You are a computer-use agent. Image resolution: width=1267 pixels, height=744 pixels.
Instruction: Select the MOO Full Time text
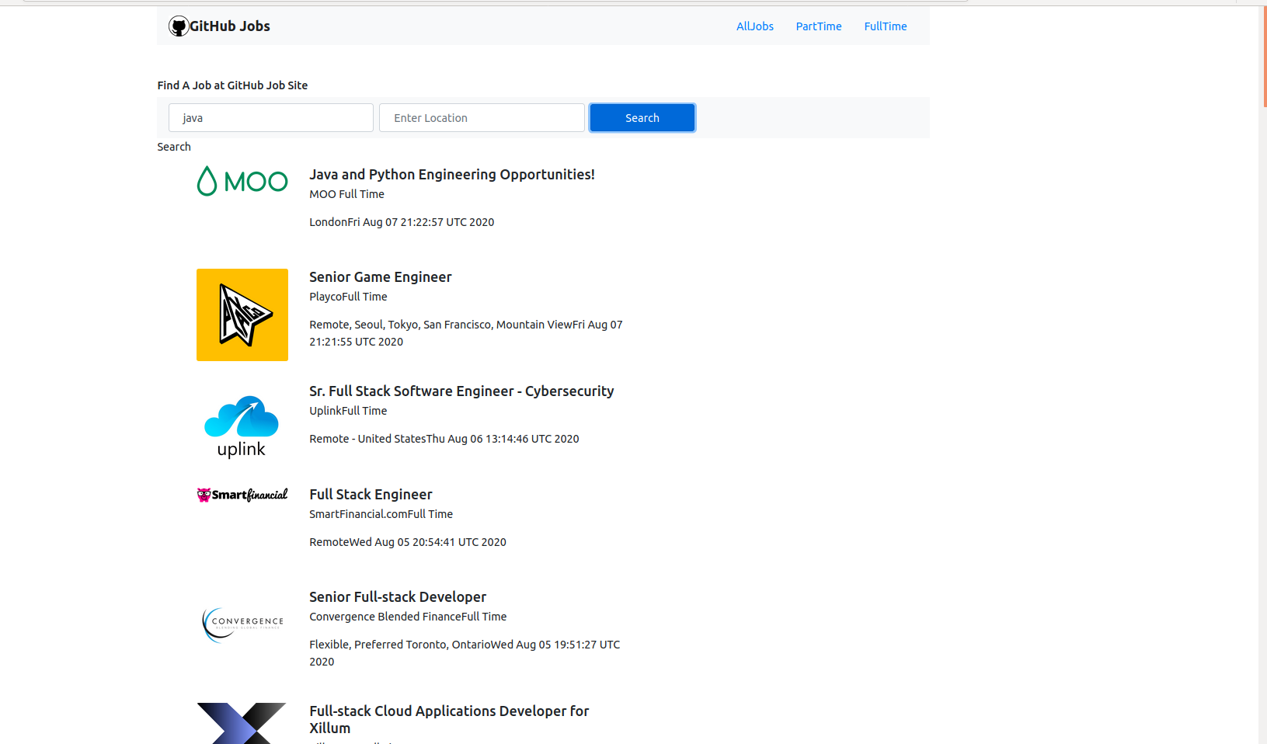346,194
